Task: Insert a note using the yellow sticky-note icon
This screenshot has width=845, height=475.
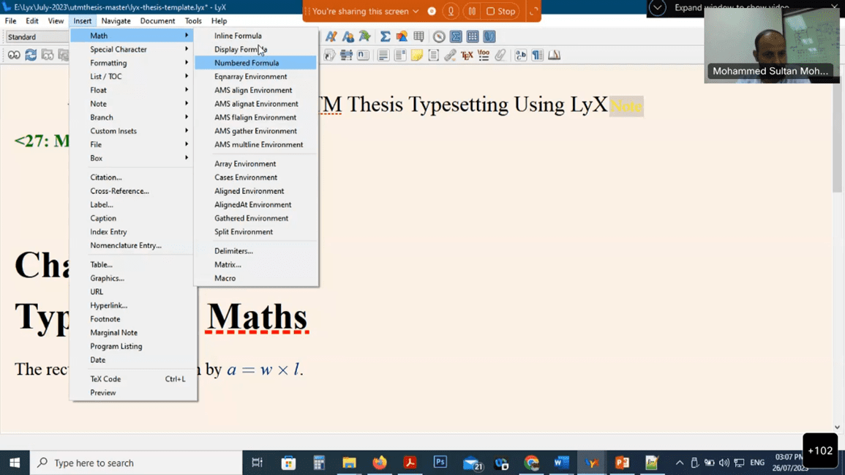Action: tap(416, 55)
